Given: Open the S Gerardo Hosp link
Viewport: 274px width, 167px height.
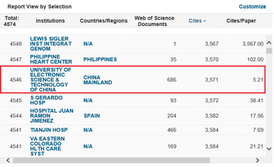Looking at the screenshot, I should tap(46, 100).
